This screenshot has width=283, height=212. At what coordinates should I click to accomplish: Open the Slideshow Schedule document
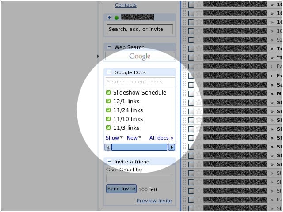[x=140, y=92]
